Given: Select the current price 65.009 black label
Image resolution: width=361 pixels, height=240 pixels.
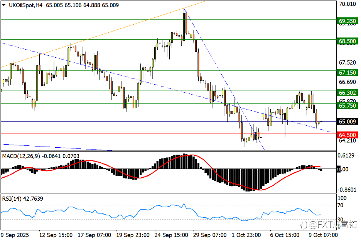Looking at the screenshot, I should pyautogui.click(x=348, y=121).
